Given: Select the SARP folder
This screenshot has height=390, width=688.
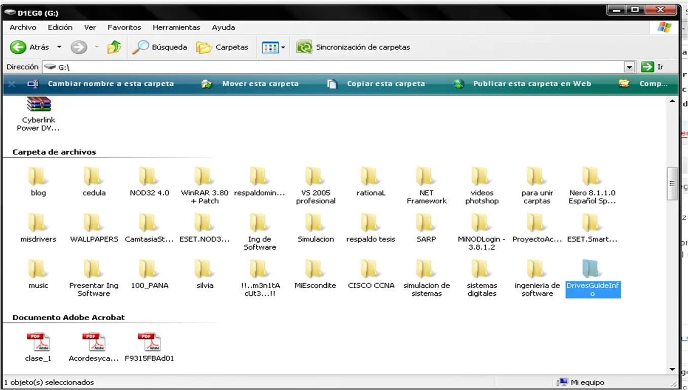Looking at the screenshot, I should tap(426, 228).
